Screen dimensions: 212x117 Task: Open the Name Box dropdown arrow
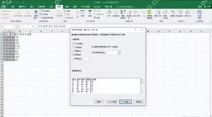14,26
